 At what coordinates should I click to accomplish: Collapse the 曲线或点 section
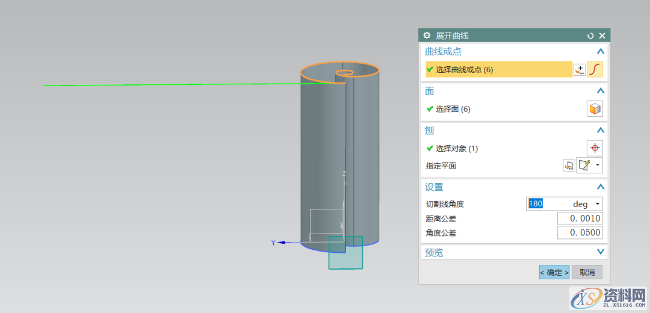[x=600, y=52]
